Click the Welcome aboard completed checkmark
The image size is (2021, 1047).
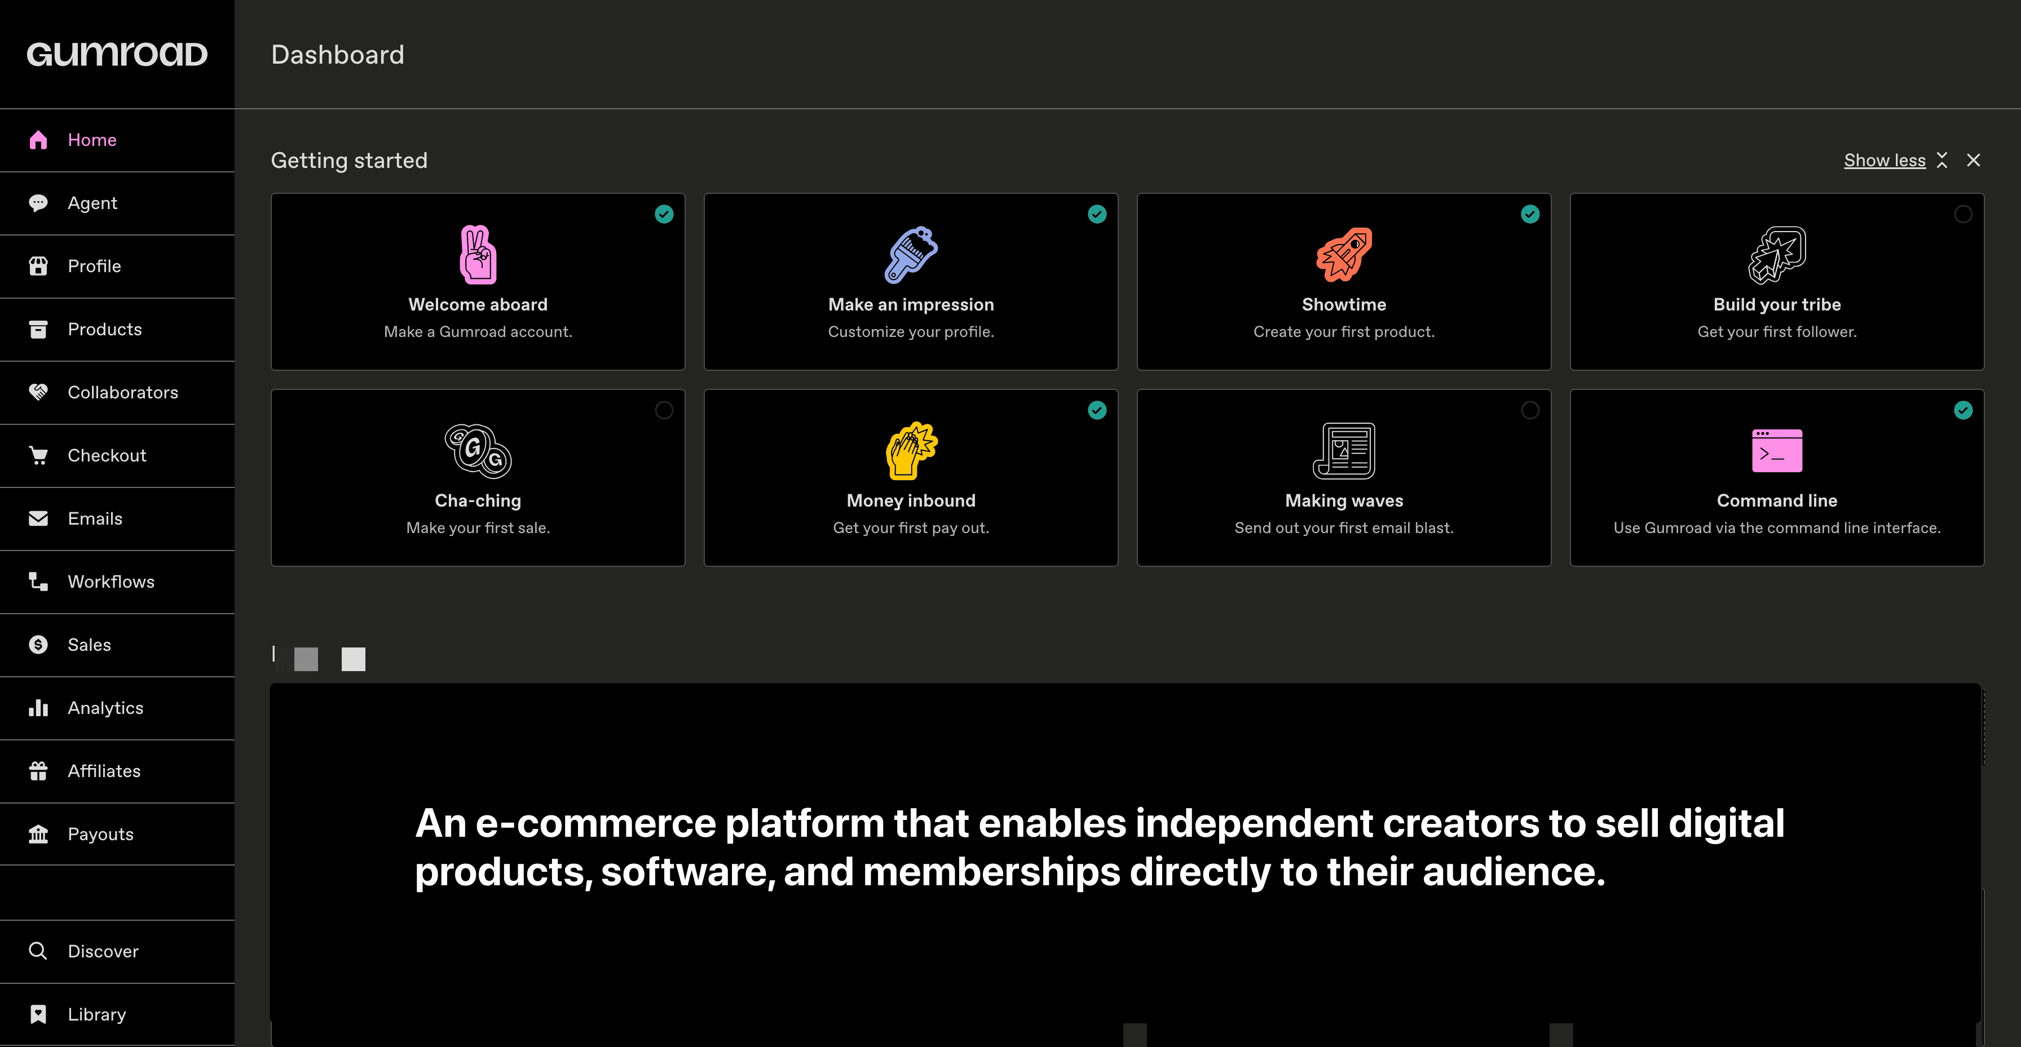coord(664,214)
